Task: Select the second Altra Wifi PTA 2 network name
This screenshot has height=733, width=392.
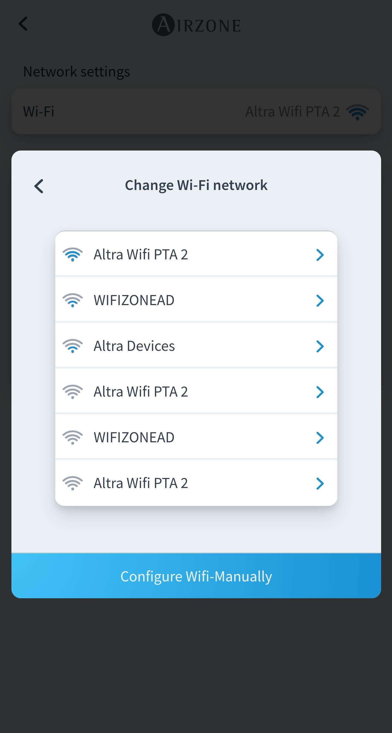Action: click(141, 392)
